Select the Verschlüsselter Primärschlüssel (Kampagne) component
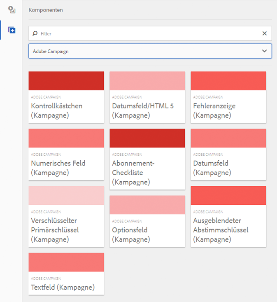The image size is (277, 302). [66, 216]
